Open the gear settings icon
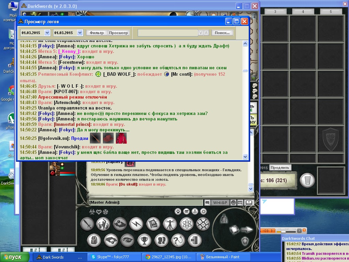Screen dimensions: 349x262 (x=203, y=212)
